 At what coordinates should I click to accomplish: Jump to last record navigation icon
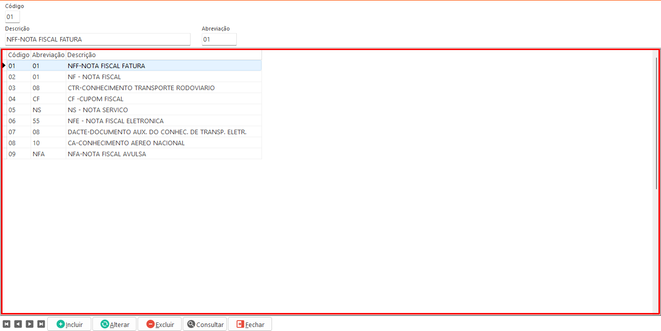(x=41, y=324)
